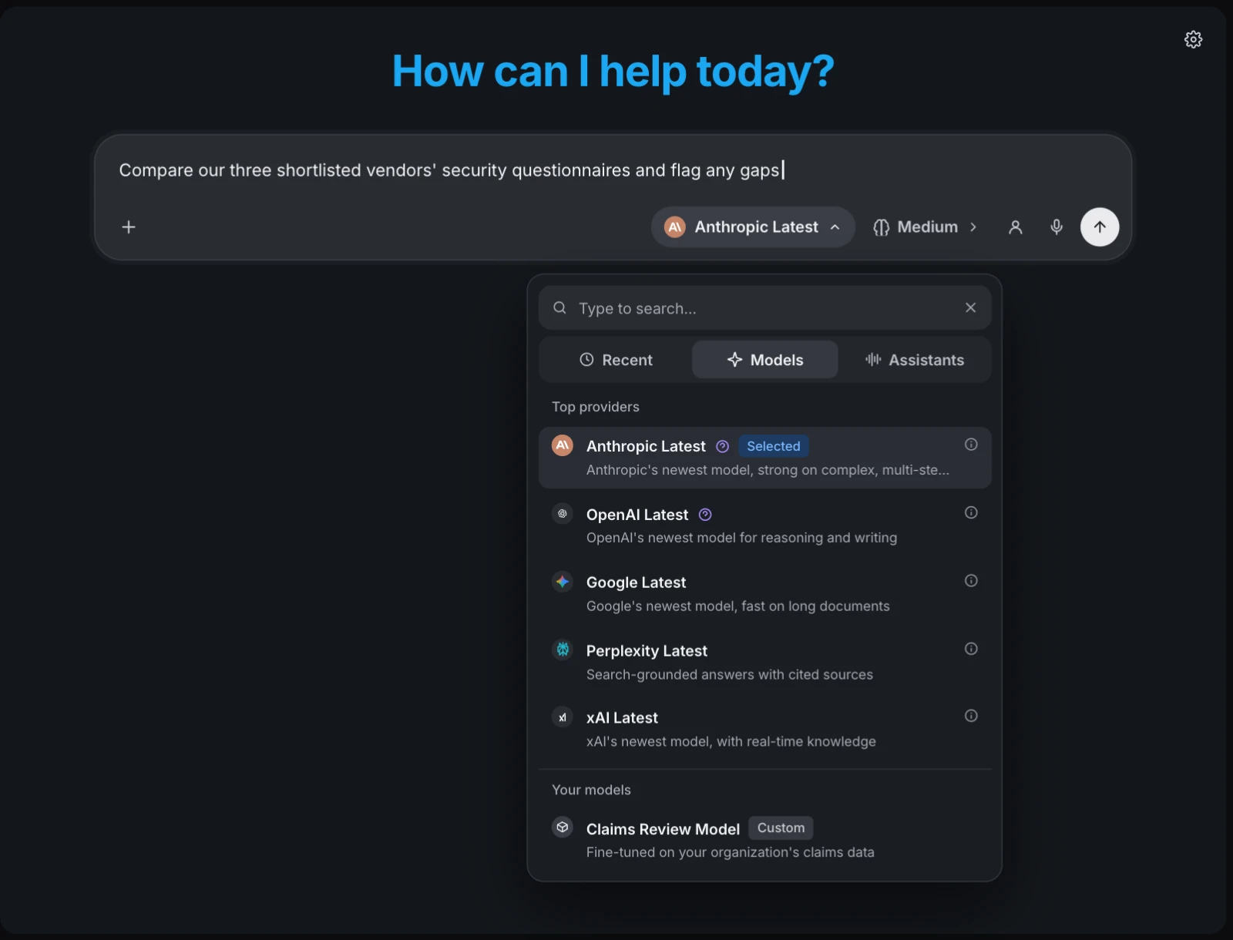
Task: Choose the Perplexity Latest model
Action: [764, 662]
